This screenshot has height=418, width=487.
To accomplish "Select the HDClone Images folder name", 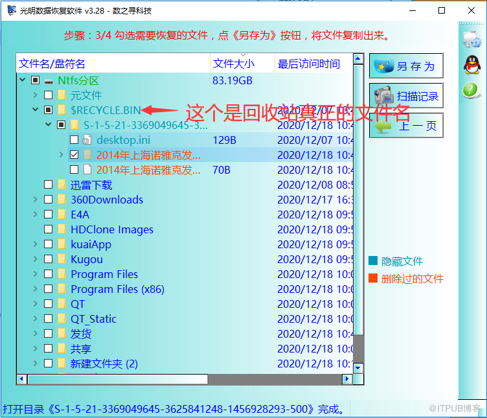I will click(112, 229).
